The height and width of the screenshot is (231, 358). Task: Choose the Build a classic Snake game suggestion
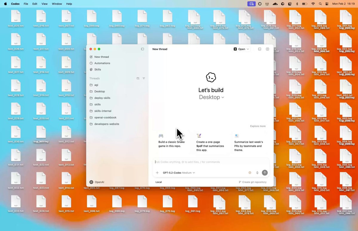point(172,142)
